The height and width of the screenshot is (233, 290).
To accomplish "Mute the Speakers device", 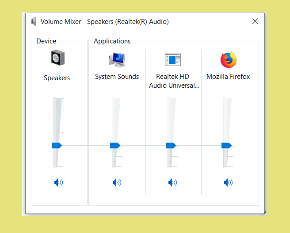I will click(x=58, y=183).
